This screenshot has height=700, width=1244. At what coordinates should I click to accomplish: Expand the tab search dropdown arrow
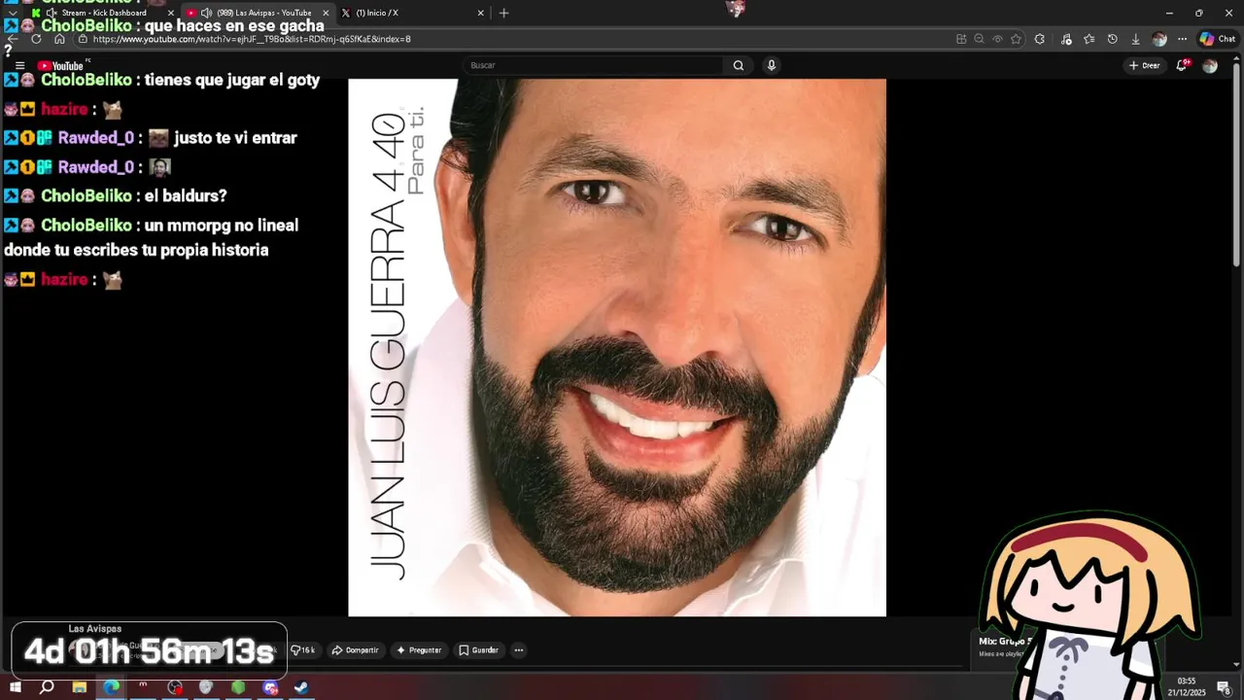point(13,13)
